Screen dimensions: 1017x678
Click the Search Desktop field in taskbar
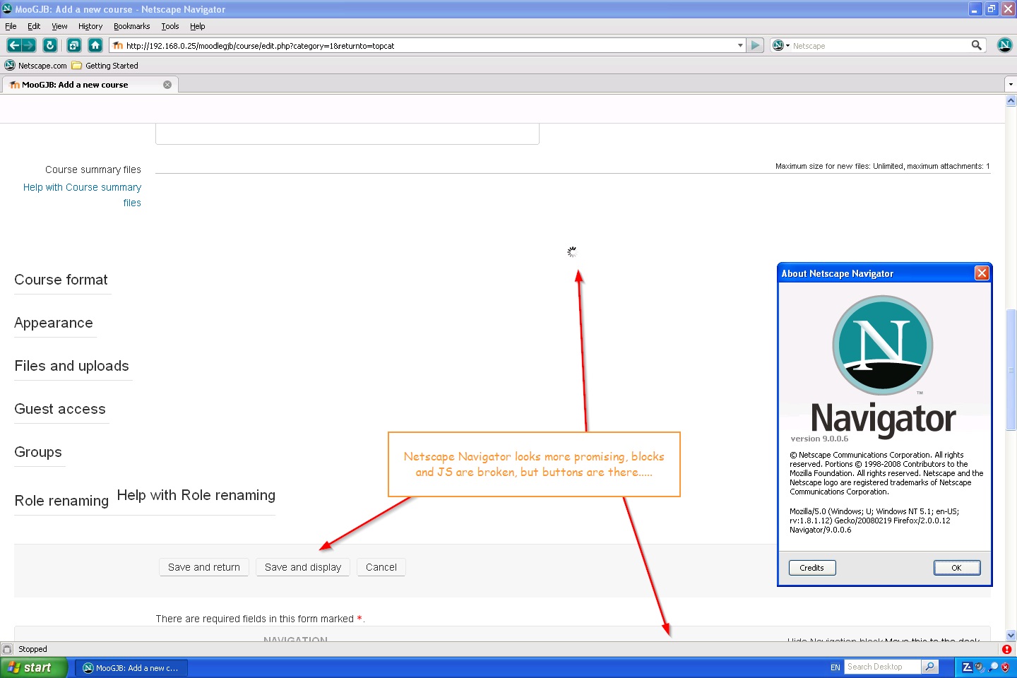[x=883, y=667]
